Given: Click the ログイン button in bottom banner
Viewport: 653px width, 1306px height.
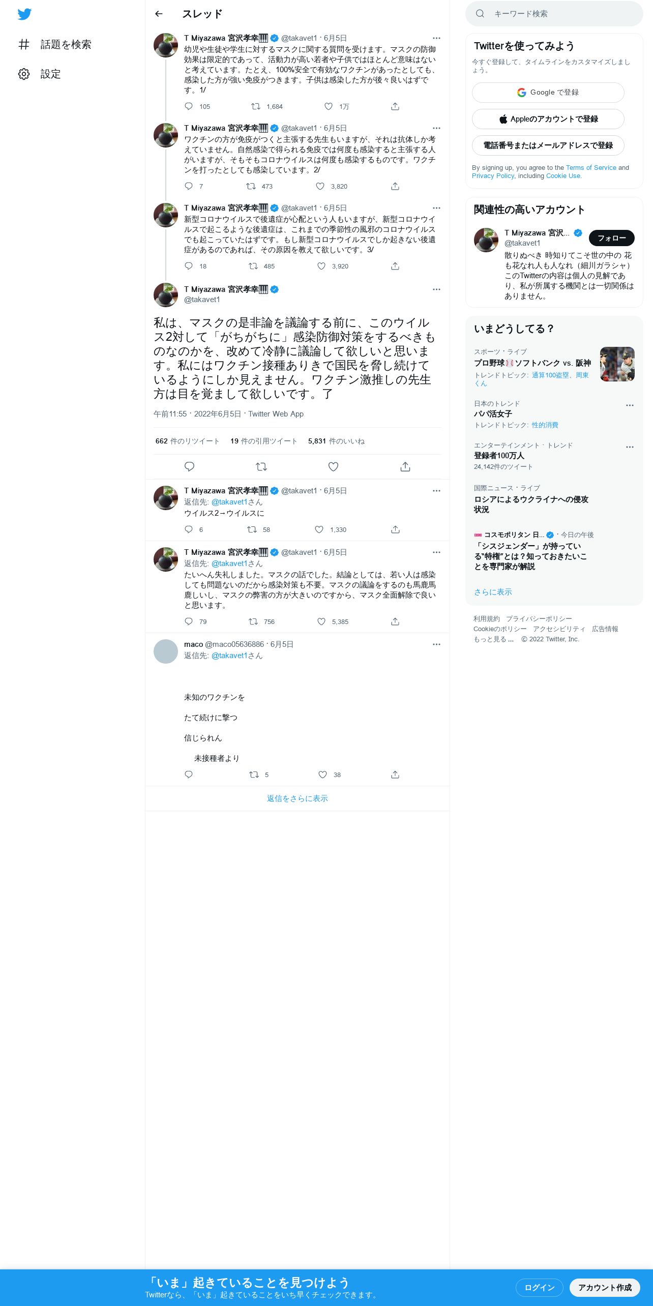Looking at the screenshot, I should coord(540,1287).
